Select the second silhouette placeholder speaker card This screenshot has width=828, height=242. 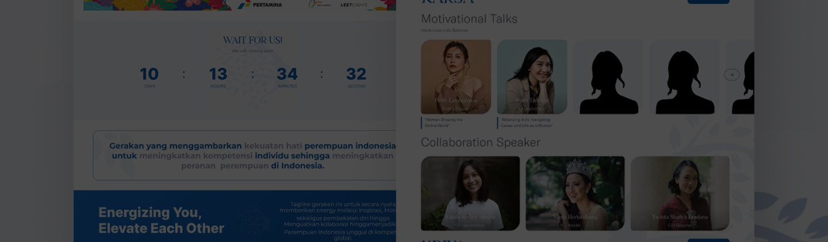click(x=684, y=77)
